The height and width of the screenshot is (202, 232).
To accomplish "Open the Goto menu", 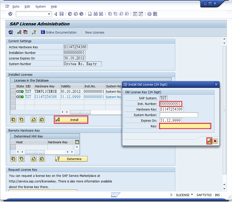I will coord(16,7).
